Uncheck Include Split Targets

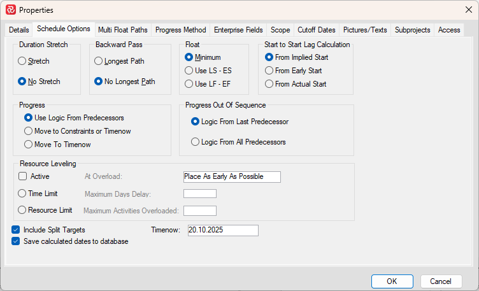16,229
